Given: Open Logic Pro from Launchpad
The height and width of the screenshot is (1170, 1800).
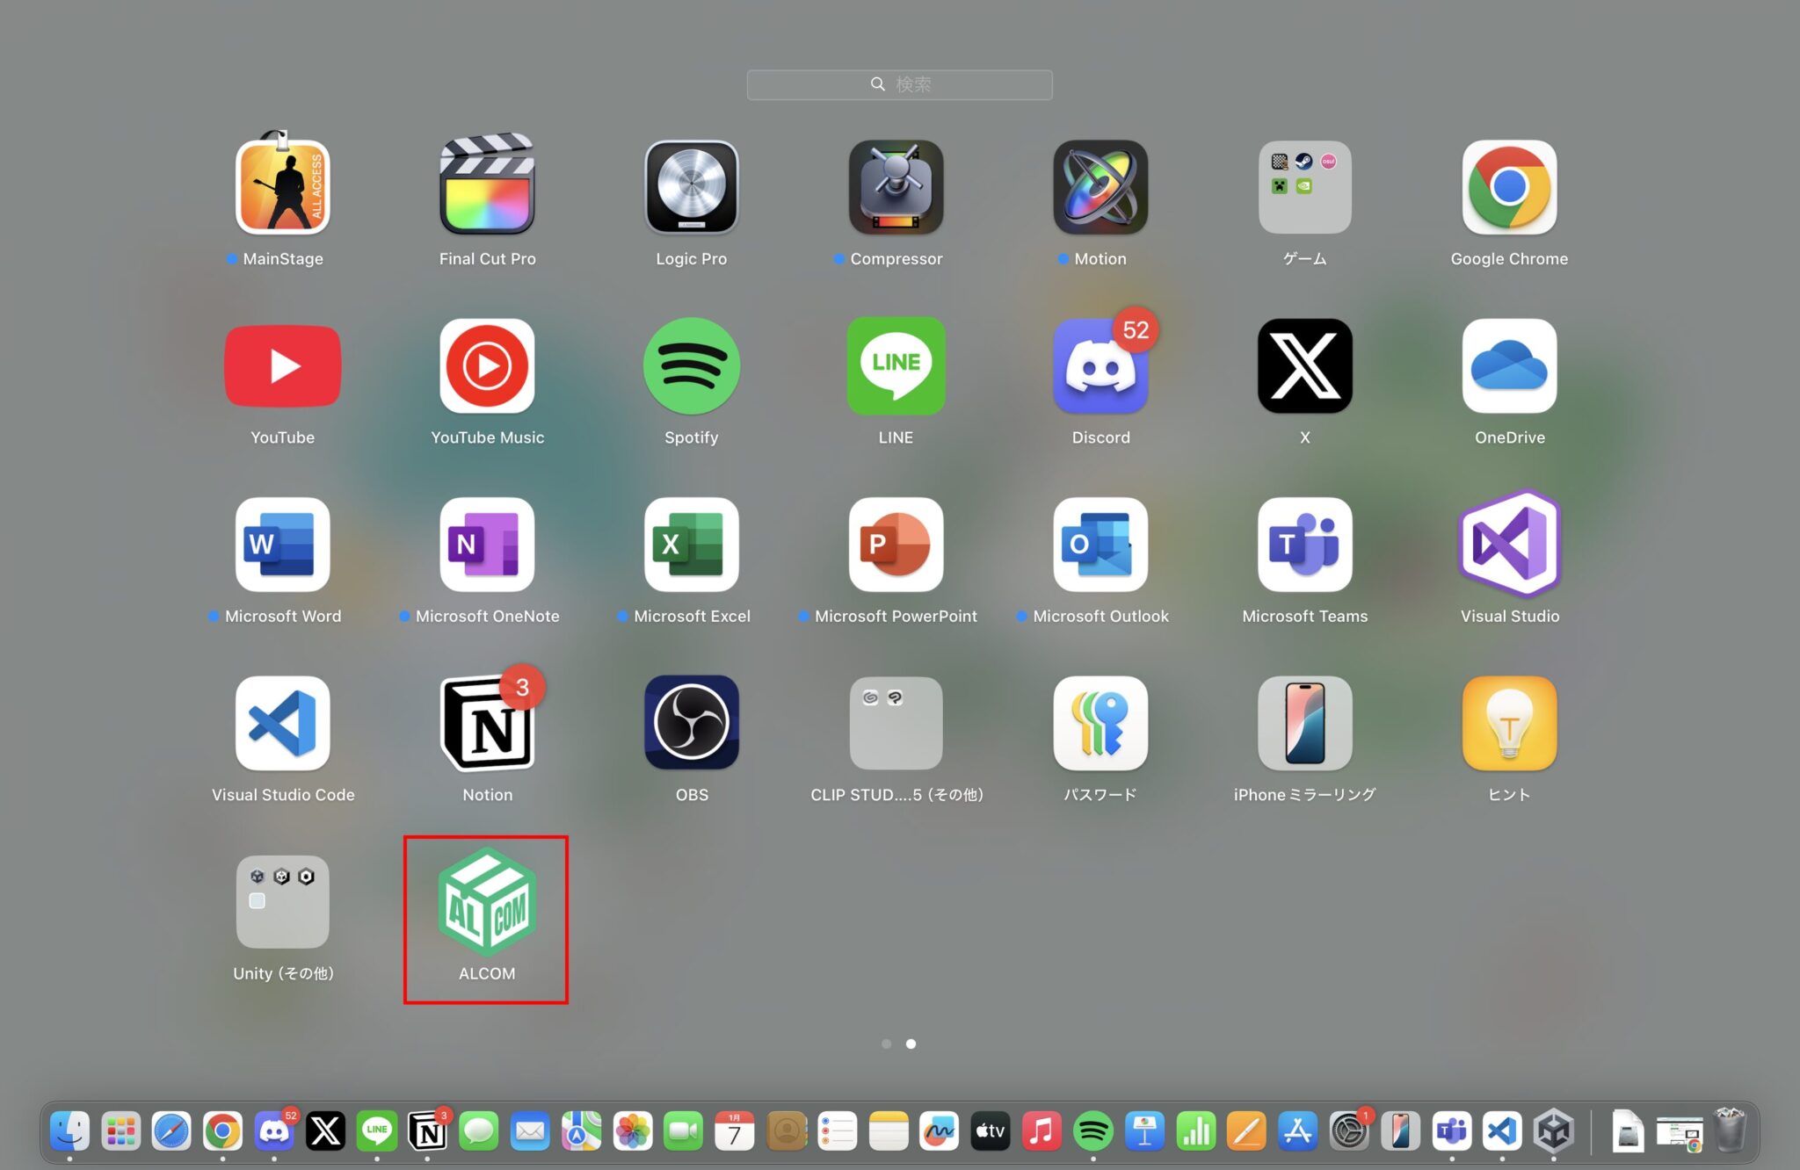Looking at the screenshot, I should (692, 187).
